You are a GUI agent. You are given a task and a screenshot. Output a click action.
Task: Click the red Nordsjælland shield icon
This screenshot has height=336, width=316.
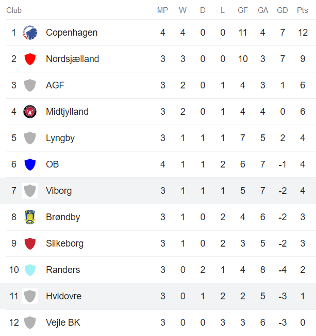30,59
